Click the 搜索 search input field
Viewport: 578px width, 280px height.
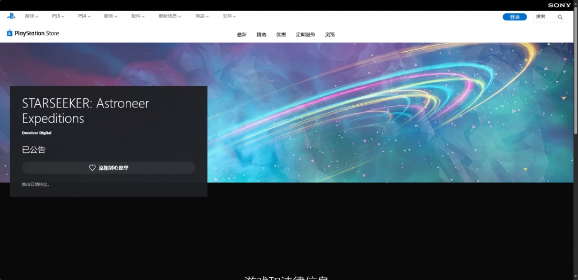pyautogui.click(x=545, y=17)
